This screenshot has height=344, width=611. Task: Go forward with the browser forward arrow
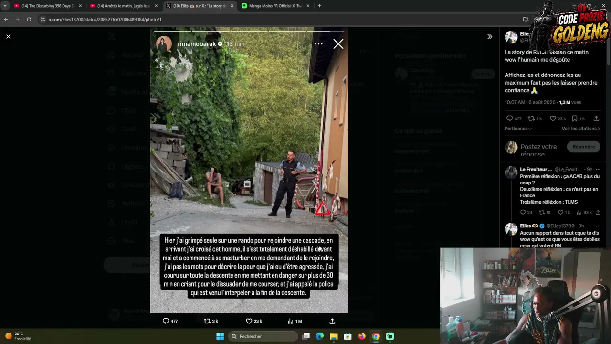(17, 19)
